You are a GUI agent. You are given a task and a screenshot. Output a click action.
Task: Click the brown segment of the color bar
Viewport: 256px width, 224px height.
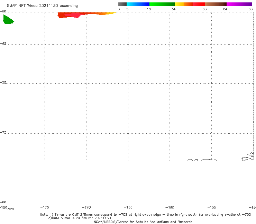tap(216, 4)
